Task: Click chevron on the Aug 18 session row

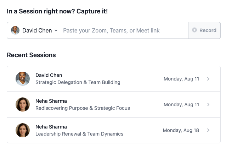Action: pyautogui.click(x=208, y=130)
